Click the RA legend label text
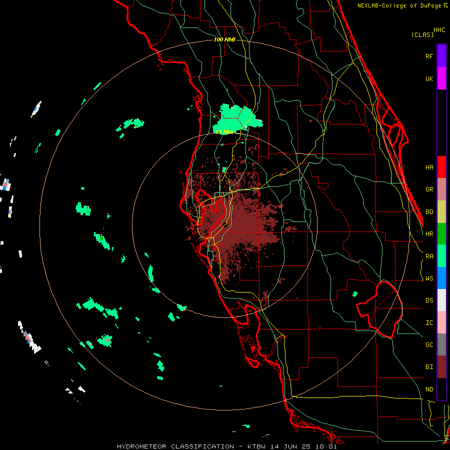The image size is (450, 450). coord(429,256)
